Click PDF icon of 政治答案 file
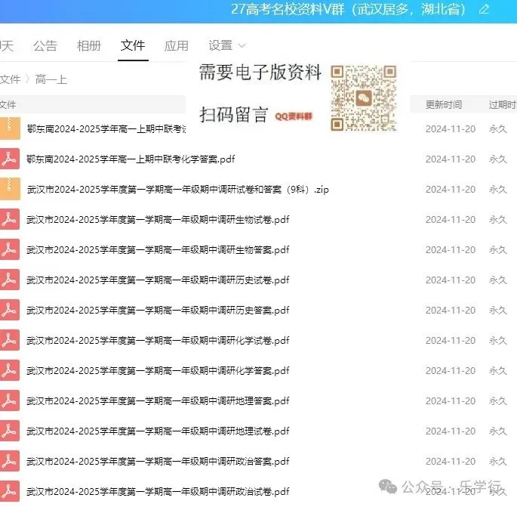The image size is (517, 507). click(x=10, y=461)
